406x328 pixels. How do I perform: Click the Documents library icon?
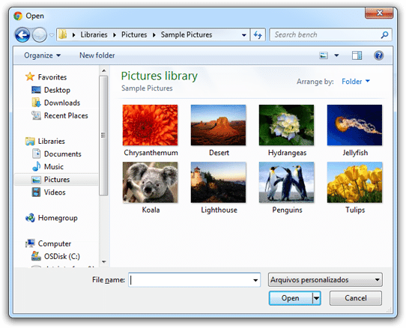pos(36,154)
